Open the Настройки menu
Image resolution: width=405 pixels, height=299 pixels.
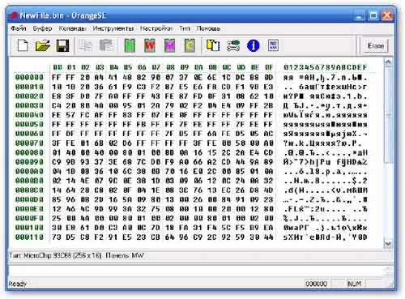coord(156,28)
